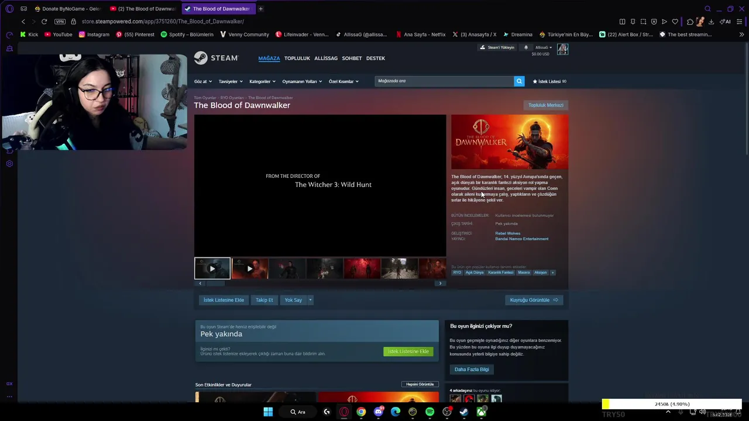Image resolution: width=749 pixels, height=421 pixels.
Task: Switch to the YouTube Blood of Dawnwalker tab
Action: point(143,9)
